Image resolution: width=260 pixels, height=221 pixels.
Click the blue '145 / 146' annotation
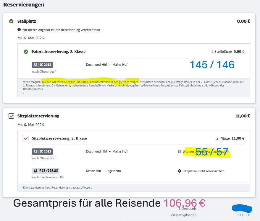212,65
